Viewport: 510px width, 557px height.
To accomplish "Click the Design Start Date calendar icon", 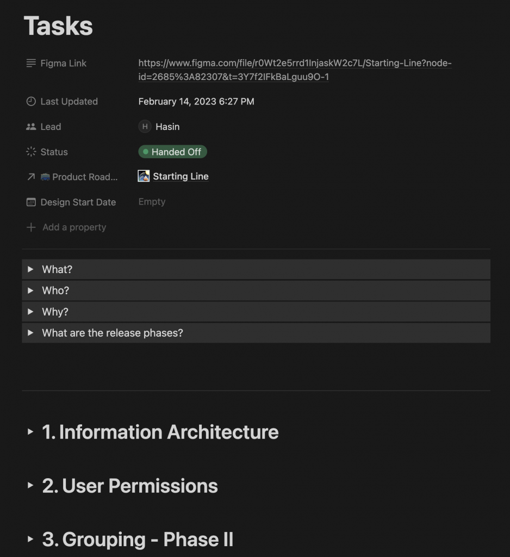I will (x=31, y=202).
